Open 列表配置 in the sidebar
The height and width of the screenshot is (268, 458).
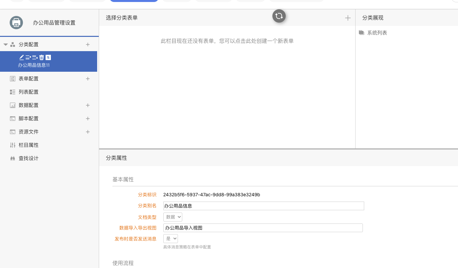pos(29,92)
